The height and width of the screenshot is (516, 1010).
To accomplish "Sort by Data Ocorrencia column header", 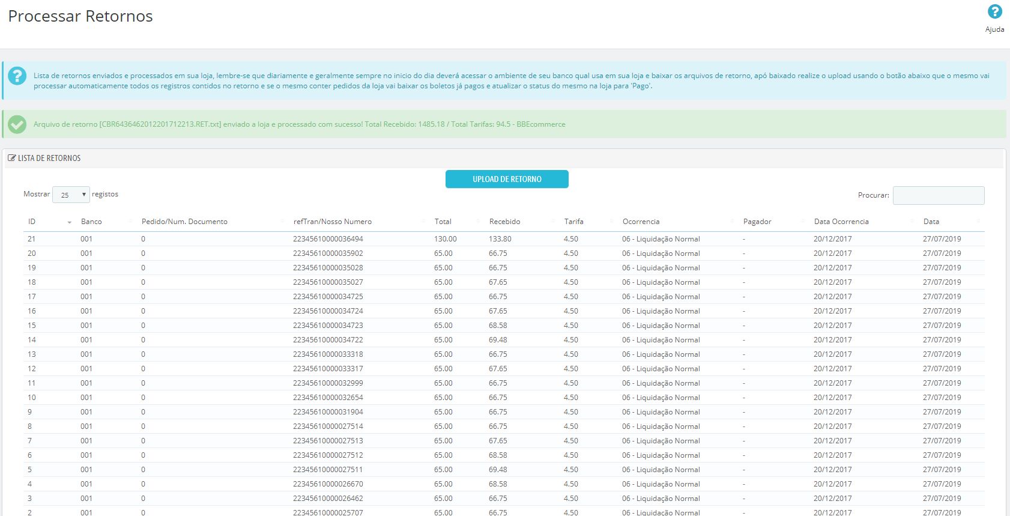I will pyautogui.click(x=841, y=222).
